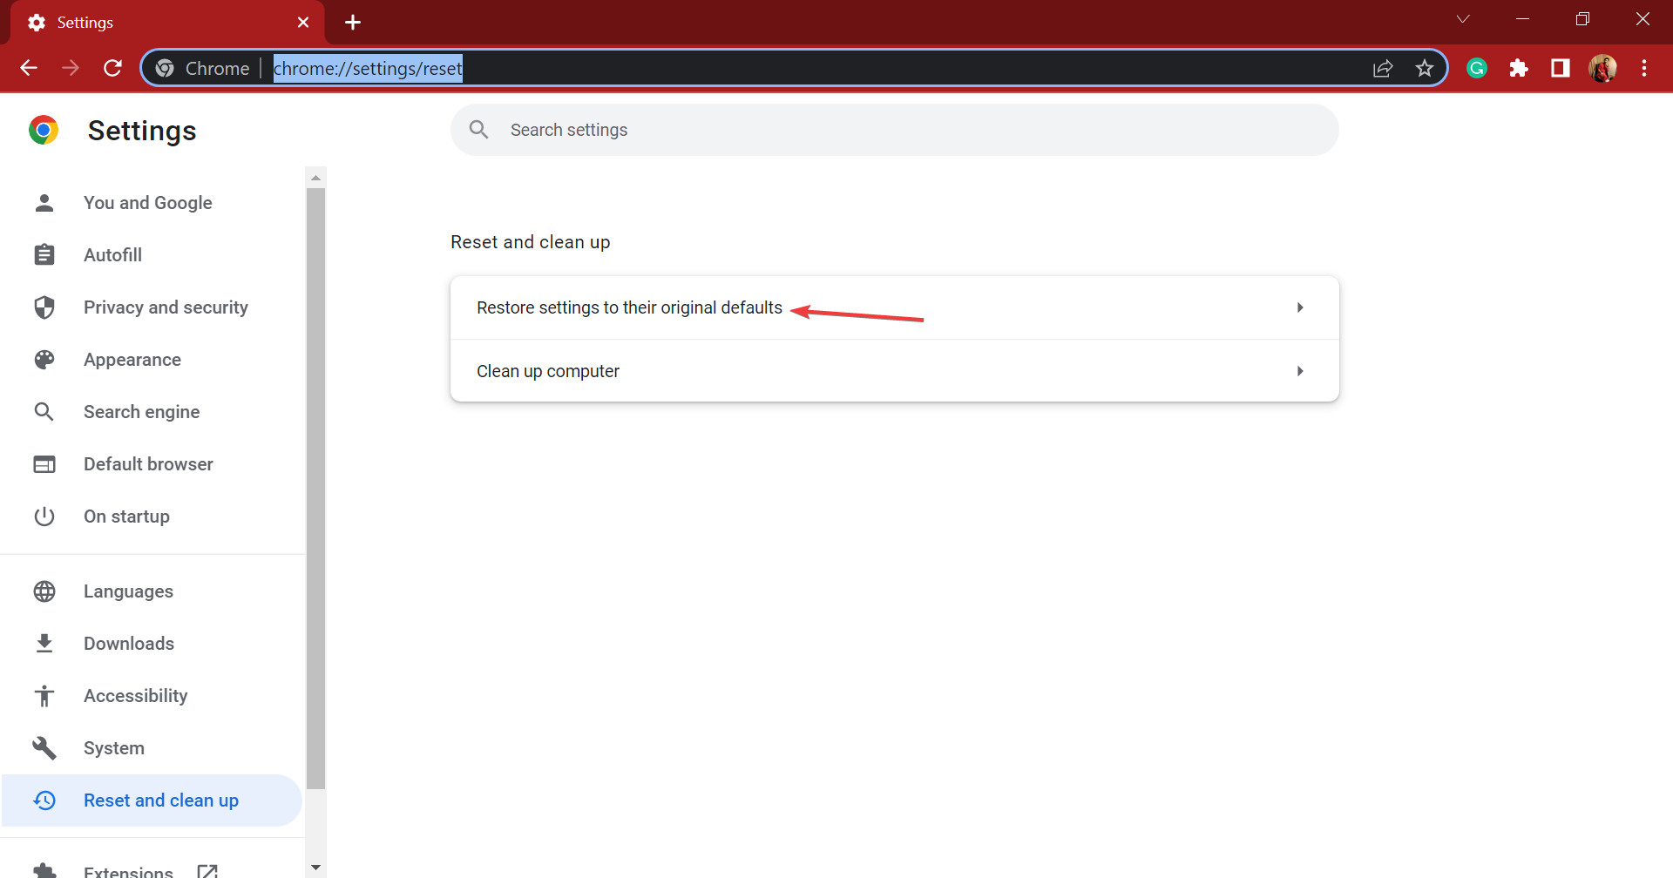This screenshot has height=878, width=1673.
Task: Open the Extensions puzzle icon
Action: (1518, 68)
